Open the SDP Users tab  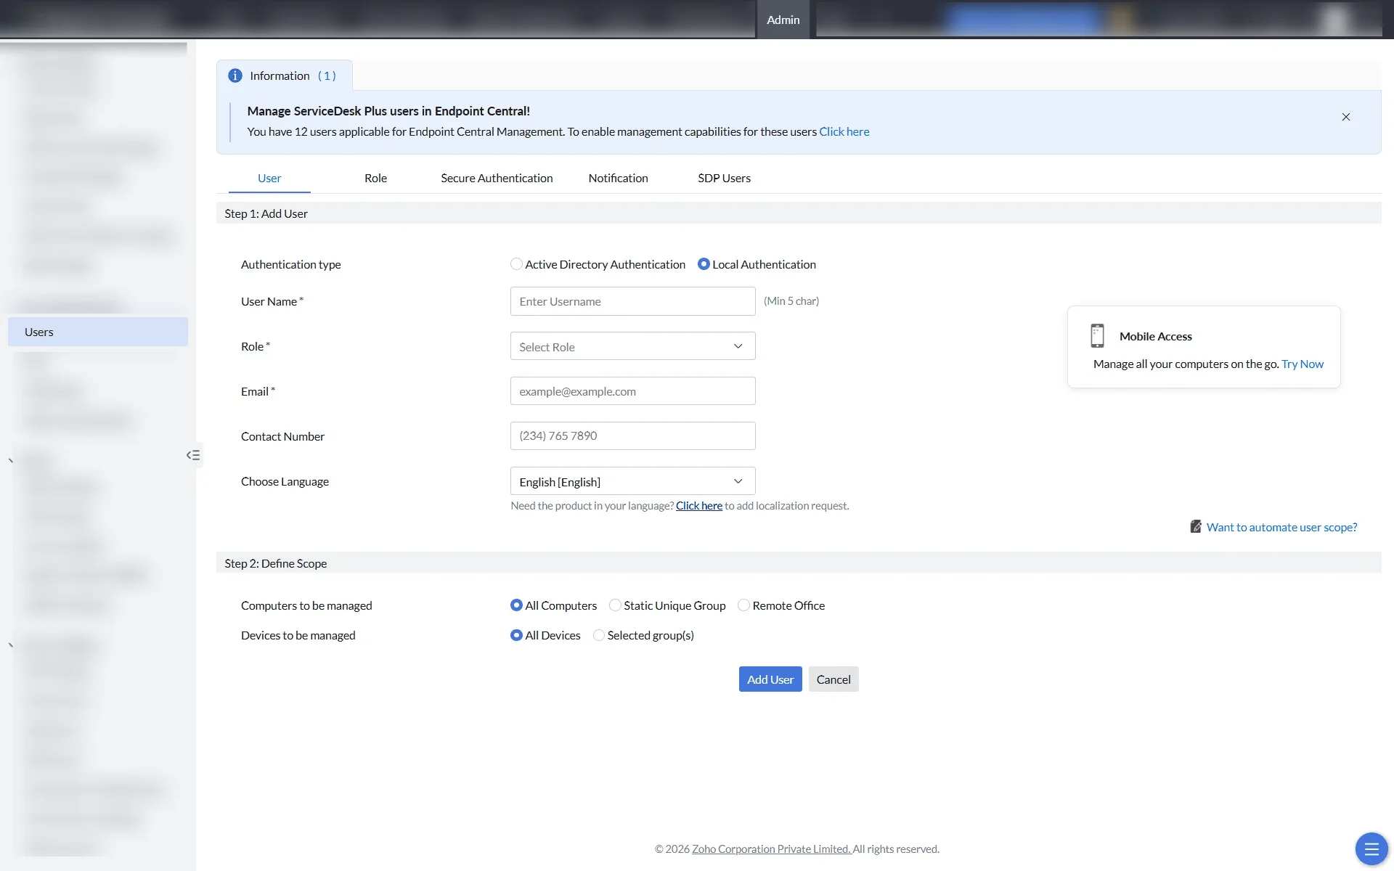(x=724, y=178)
